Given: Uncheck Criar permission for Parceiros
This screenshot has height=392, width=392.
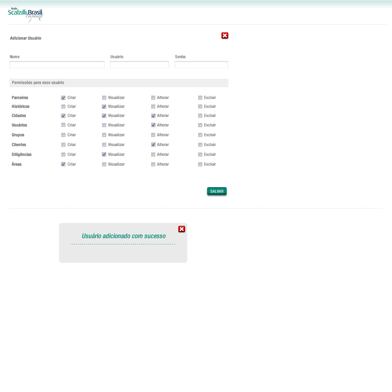Looking at the screenshot, I should click(63, 98).
